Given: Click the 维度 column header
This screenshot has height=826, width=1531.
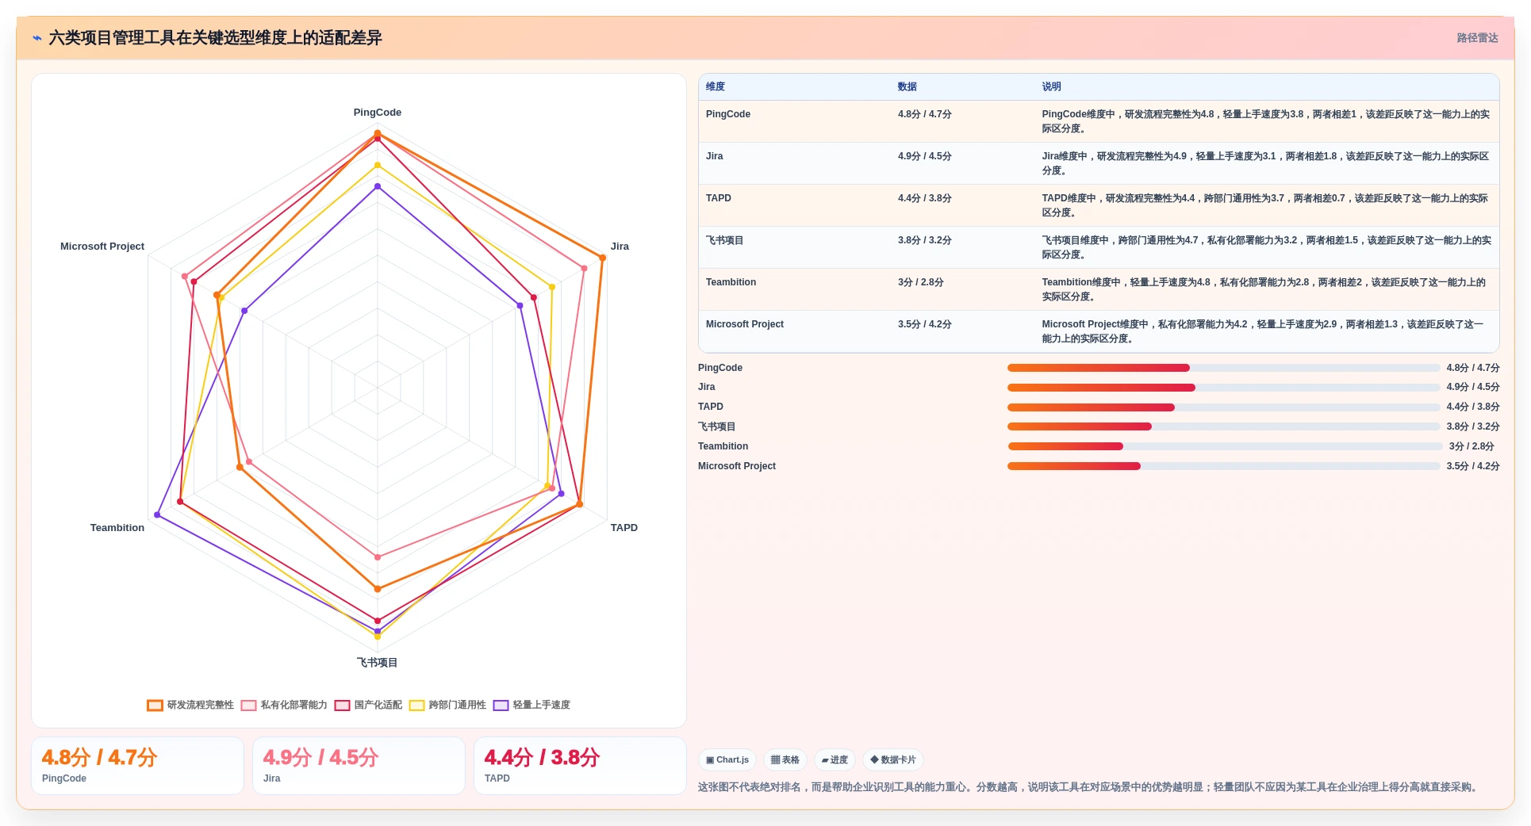Looking at the screenshot, I should [716, 86].
